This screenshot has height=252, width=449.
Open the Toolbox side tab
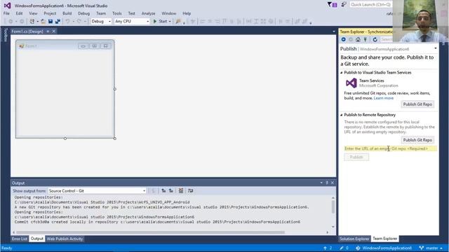click(6, 36)
